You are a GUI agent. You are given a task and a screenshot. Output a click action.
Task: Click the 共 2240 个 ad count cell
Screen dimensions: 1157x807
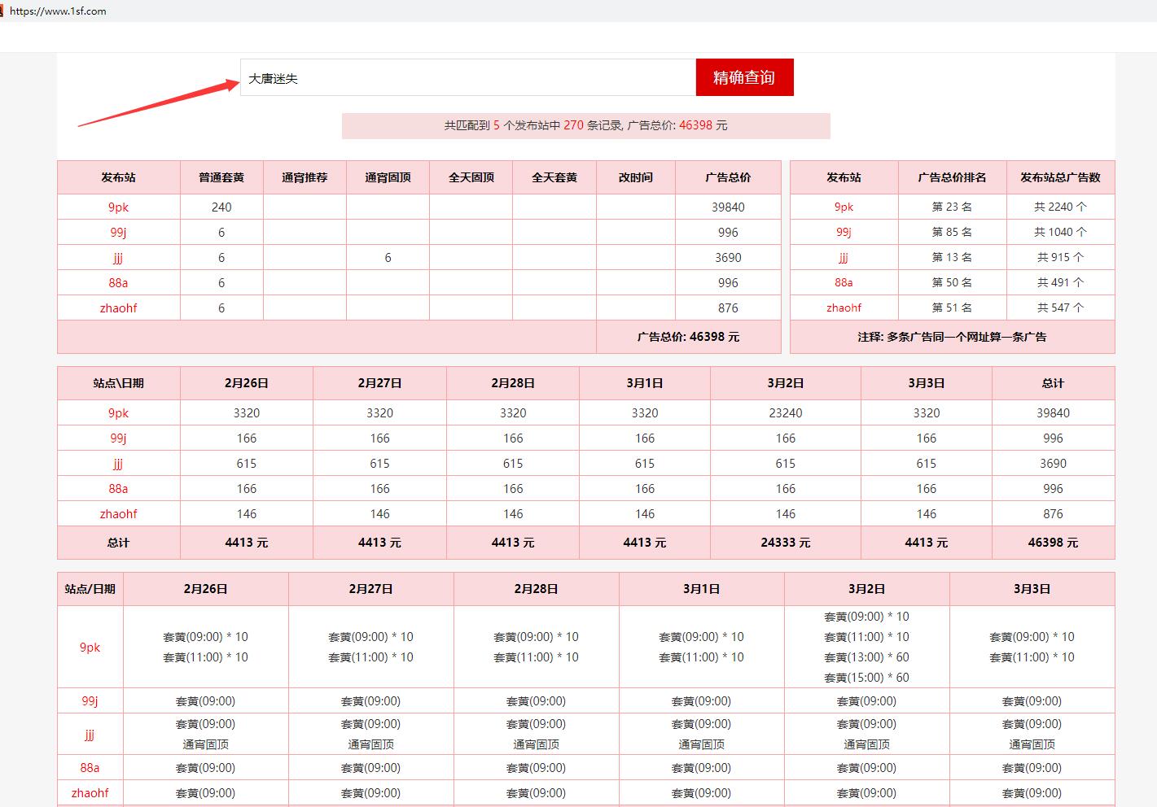[1059, 207]
